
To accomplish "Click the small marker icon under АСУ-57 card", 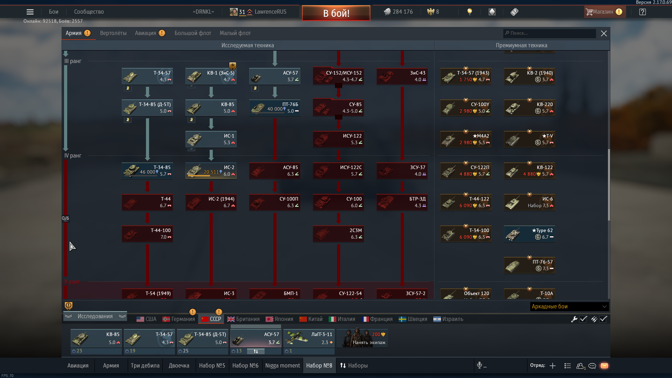I will [x=255, y=88].
